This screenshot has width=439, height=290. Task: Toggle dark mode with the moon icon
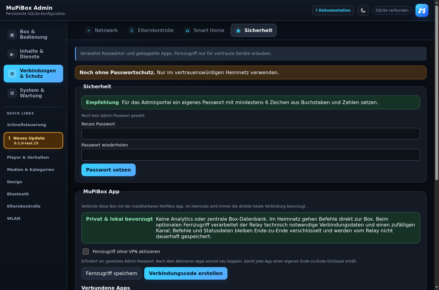click(x=363, y=10)
